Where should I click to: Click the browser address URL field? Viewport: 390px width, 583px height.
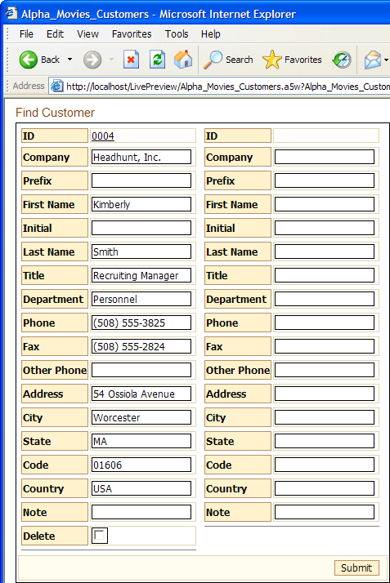[x=228, y=87]
